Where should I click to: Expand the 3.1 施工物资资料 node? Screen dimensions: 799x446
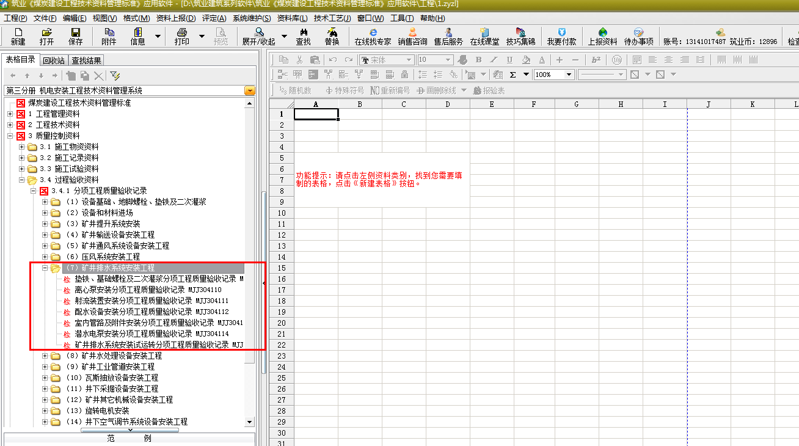(x=22, y=147)
